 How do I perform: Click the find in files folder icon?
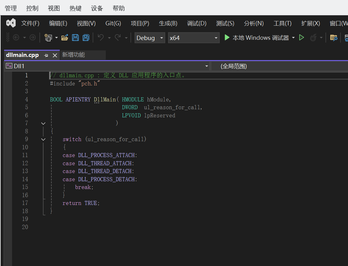tap(334, 38)
